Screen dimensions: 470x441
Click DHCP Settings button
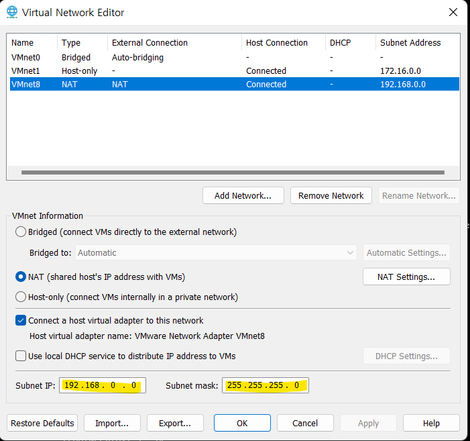point(406,356)
